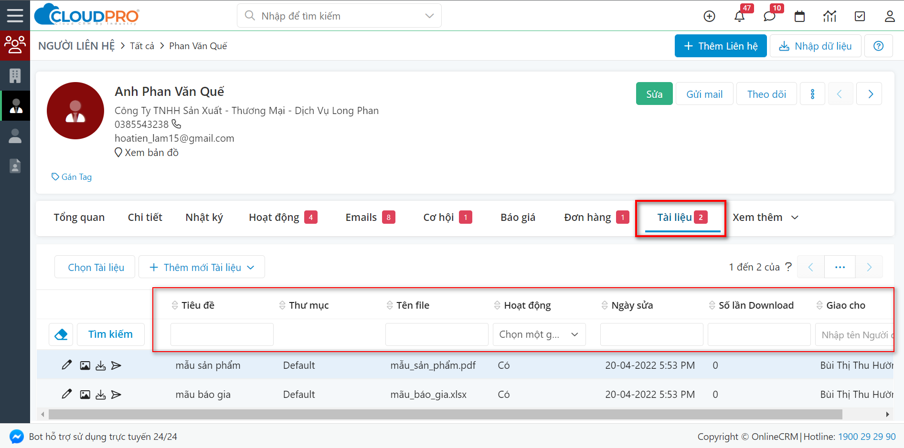Click the eraser clear filter icon
This screenshot has width=904, height=448.
[x=61, y=334]
